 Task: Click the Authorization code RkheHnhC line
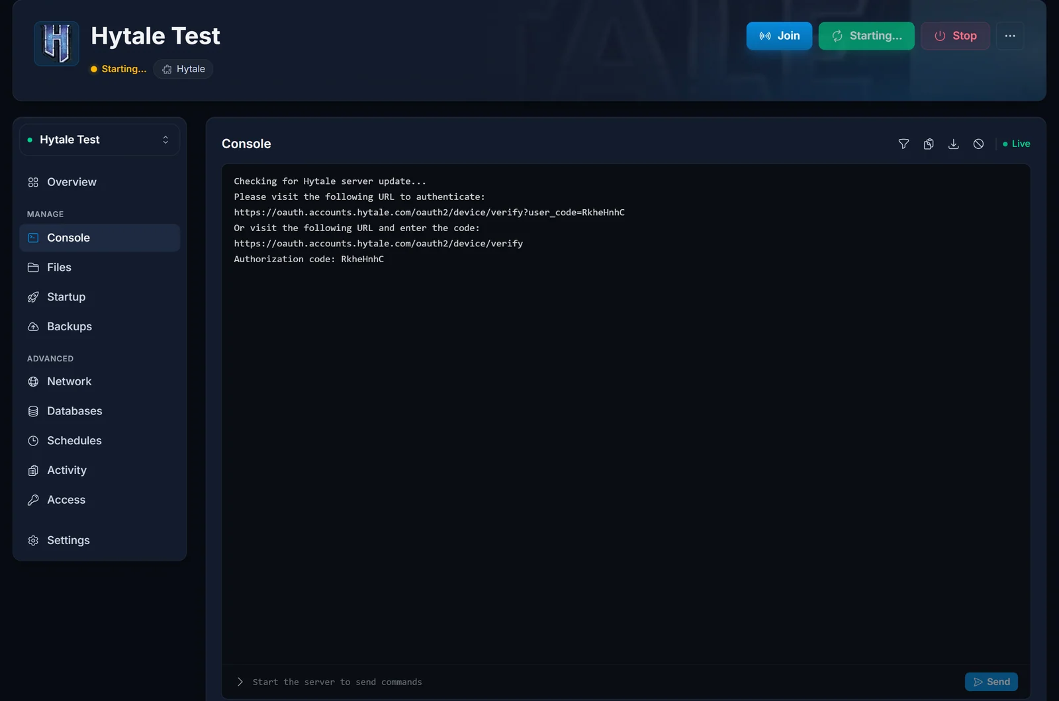(308, 259)
